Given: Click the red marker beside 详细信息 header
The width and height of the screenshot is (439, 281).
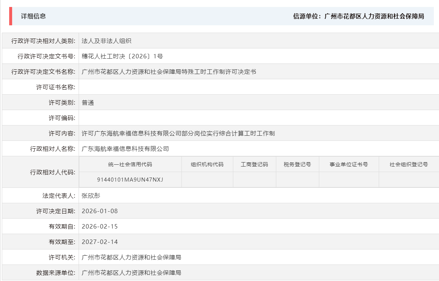Looking at the screenshot, I should pos(11,16).
